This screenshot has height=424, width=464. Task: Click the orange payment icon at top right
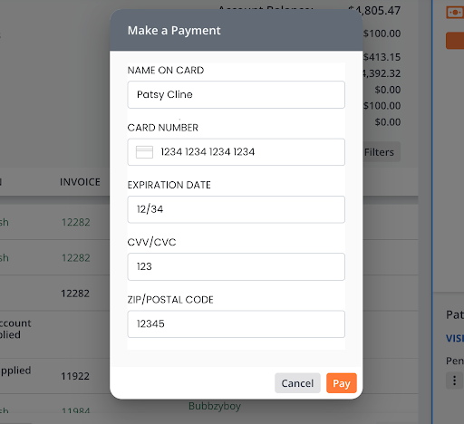[x=455, y=13]
